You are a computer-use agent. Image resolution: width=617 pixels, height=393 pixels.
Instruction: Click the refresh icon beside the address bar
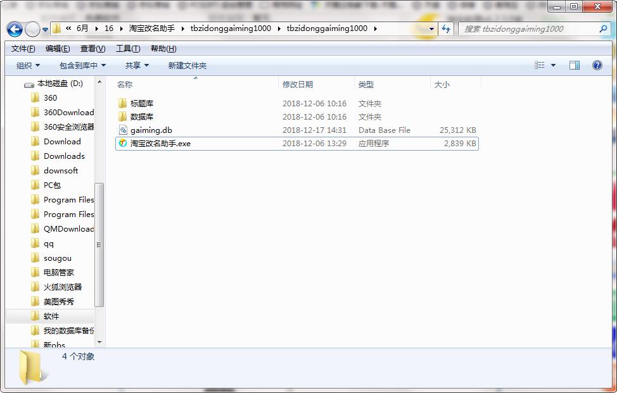click(x=446, y=28)
